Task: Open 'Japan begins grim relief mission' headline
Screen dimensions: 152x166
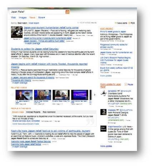Action: tap(49, 65)
